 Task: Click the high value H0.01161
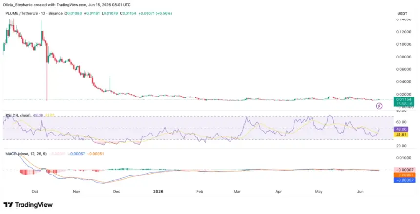(92, 13)
